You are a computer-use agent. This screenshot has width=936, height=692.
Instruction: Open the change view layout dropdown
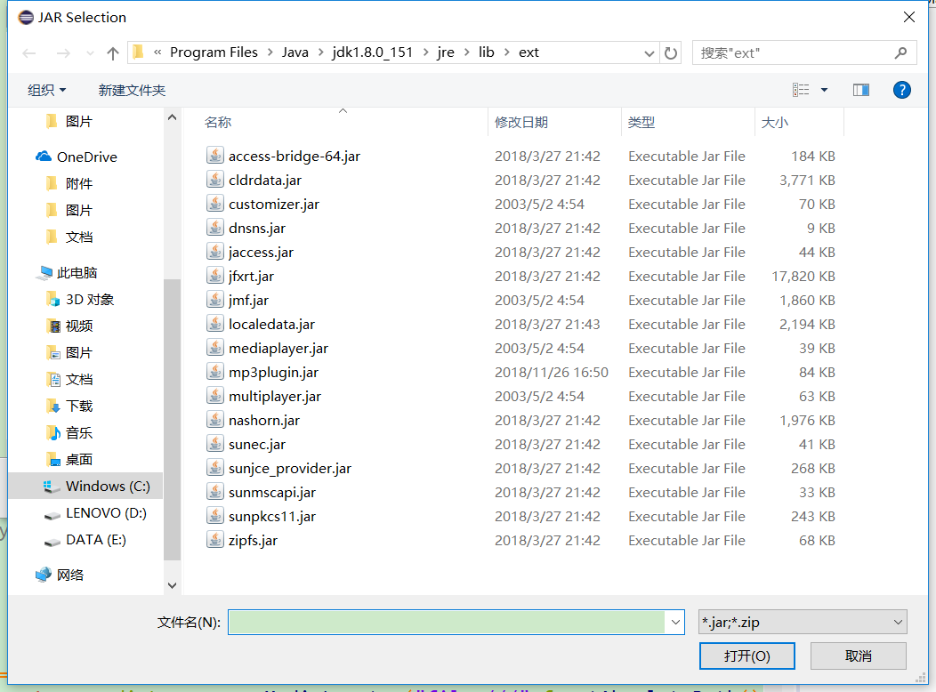pyautogui.click(x=819, y=89)
